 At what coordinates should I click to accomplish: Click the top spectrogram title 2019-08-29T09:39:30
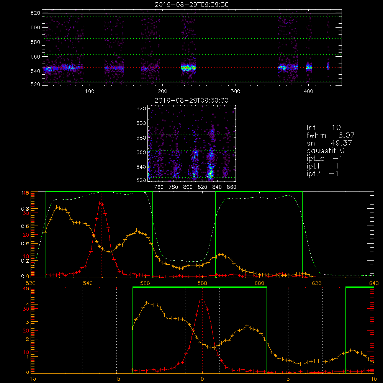pos(192,5)
